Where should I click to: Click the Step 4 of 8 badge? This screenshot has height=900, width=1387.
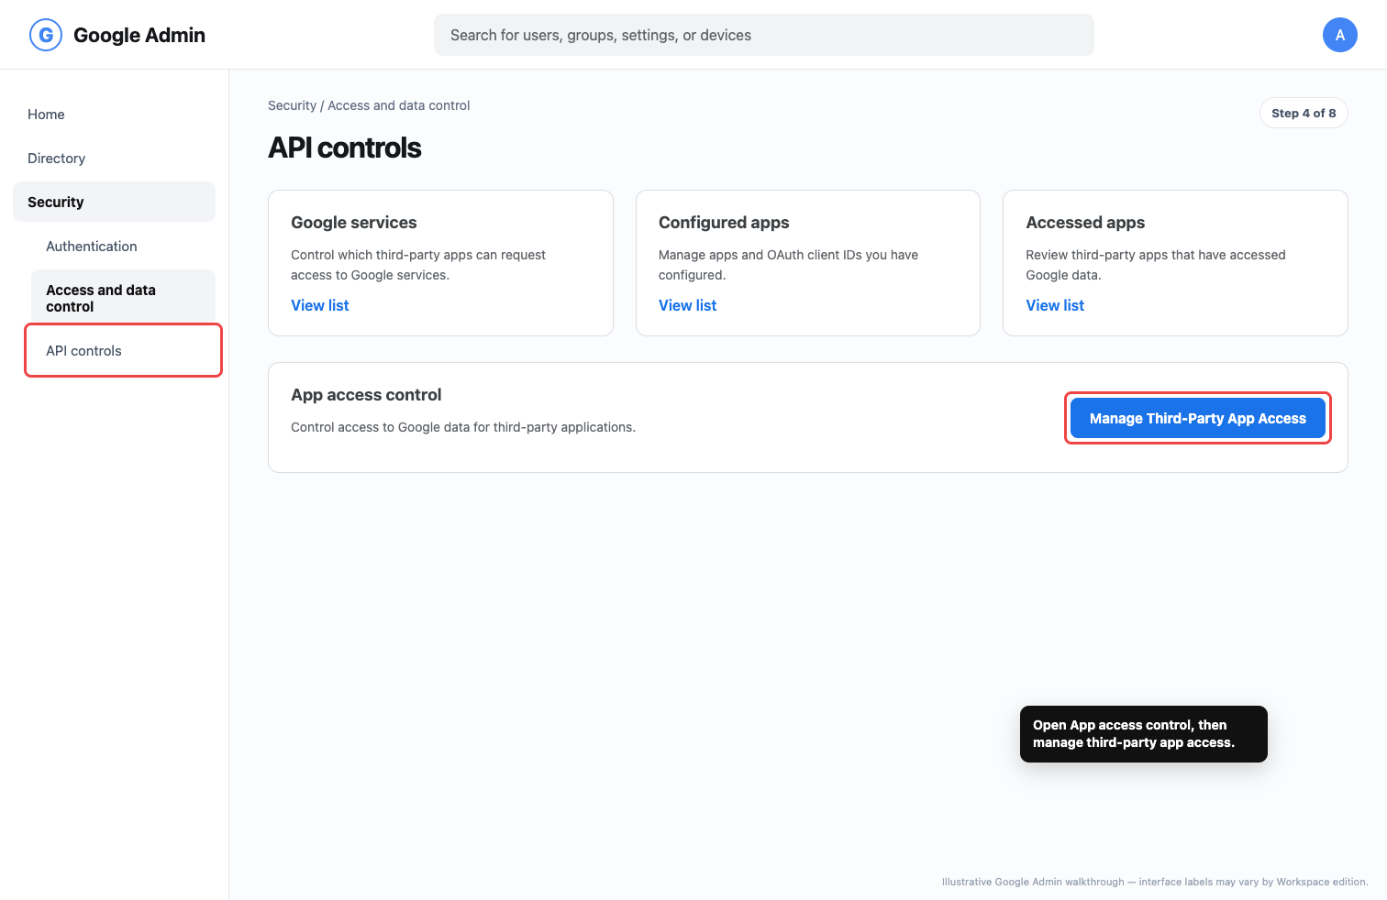pos(1304,113)
